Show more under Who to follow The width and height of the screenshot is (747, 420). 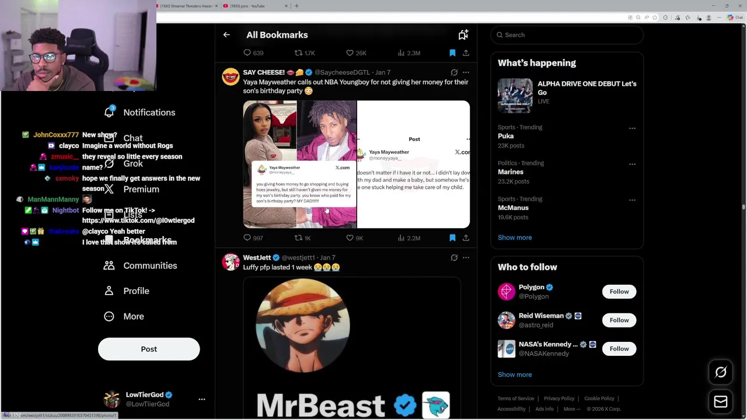(515, 374)
